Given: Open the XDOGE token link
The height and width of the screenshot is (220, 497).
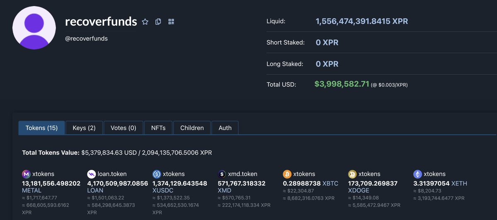Looking at the screenshot, I should tap(359, 191).
